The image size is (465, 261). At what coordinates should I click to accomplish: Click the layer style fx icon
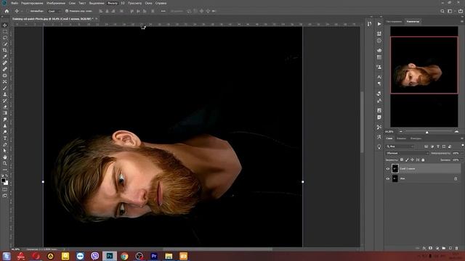click(x=424, y=248)
